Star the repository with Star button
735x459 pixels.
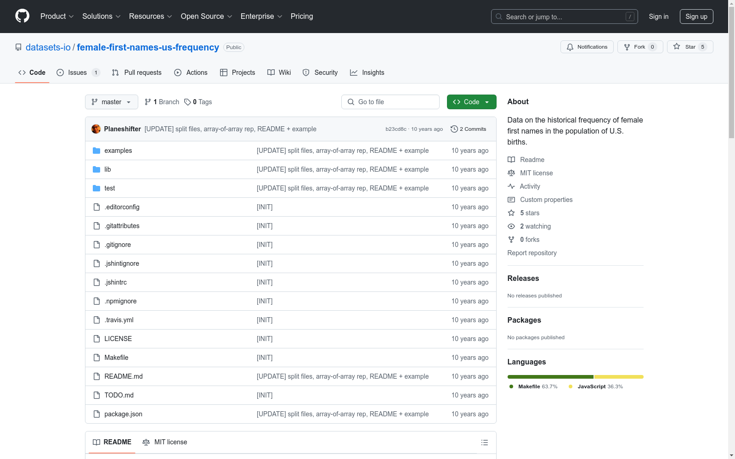click(690, 47)
